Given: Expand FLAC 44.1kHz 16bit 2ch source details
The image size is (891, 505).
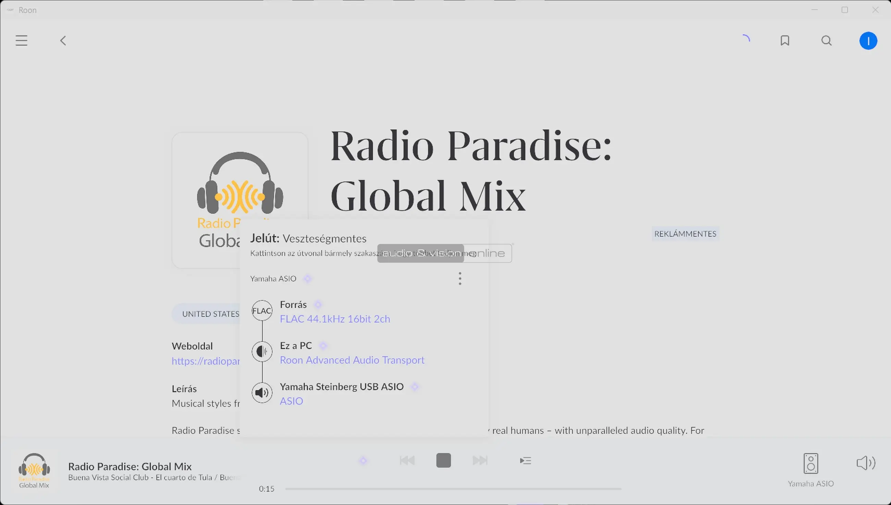Looking at the screenshot, I should 335,319.
